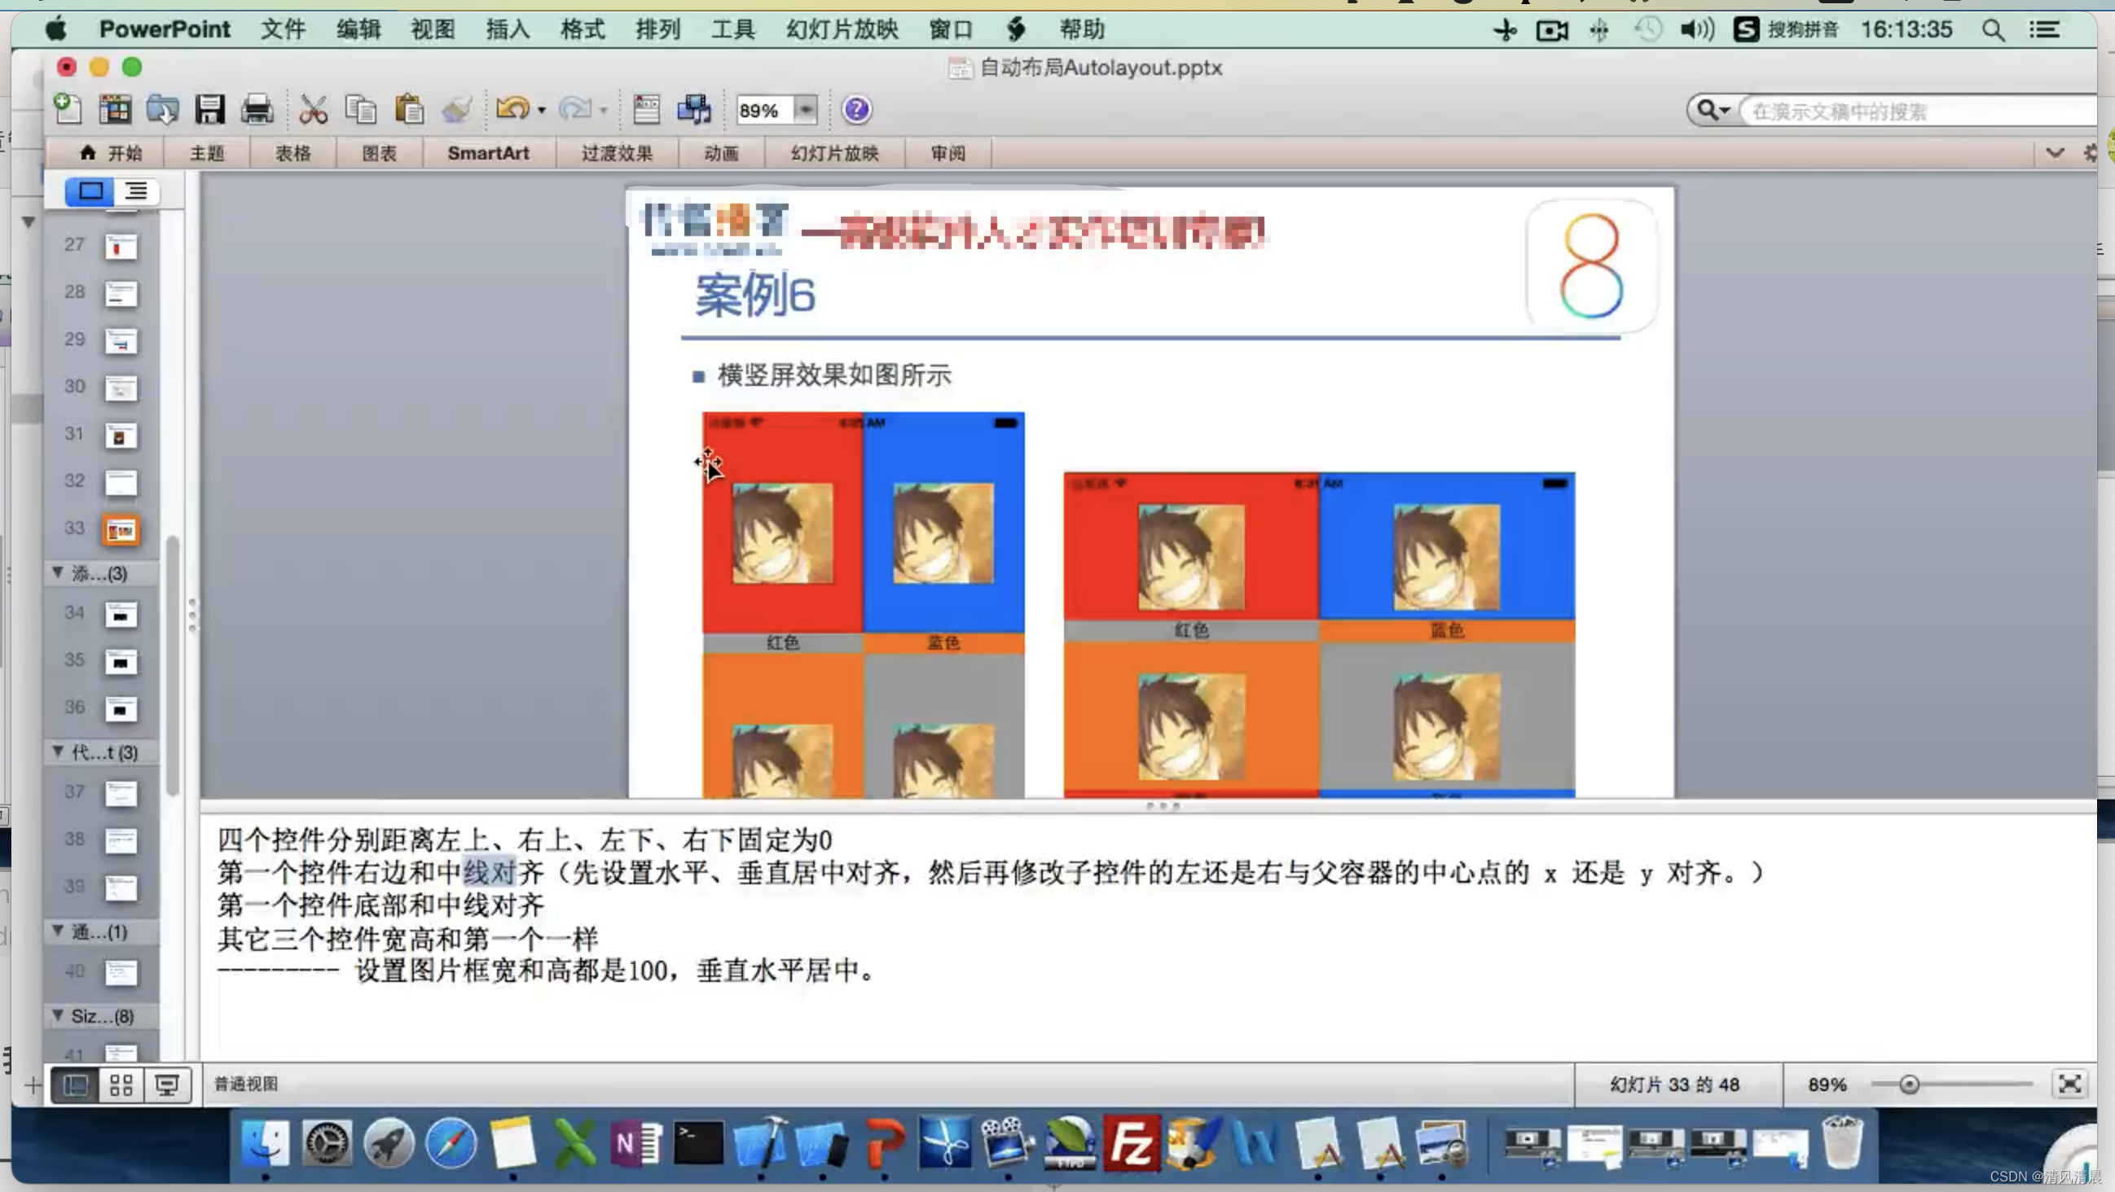Viewport: 2115px width, 1192px height.
Task: Collapse the 代...t (3) slide section
Action: click(x=58, y=752)
